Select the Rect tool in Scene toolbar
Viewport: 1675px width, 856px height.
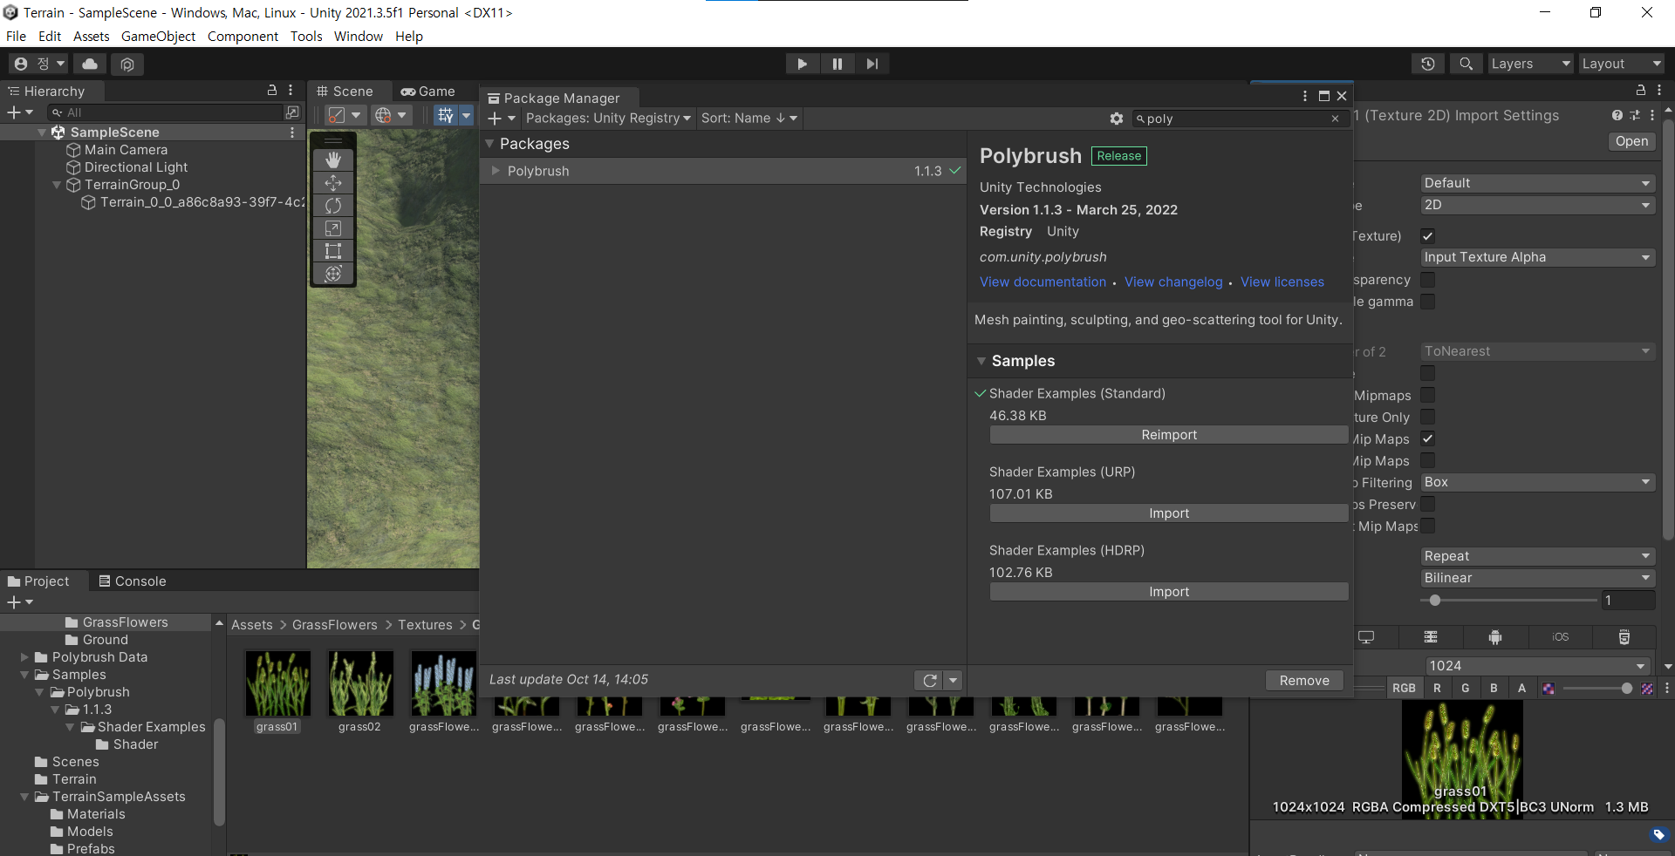333,251
